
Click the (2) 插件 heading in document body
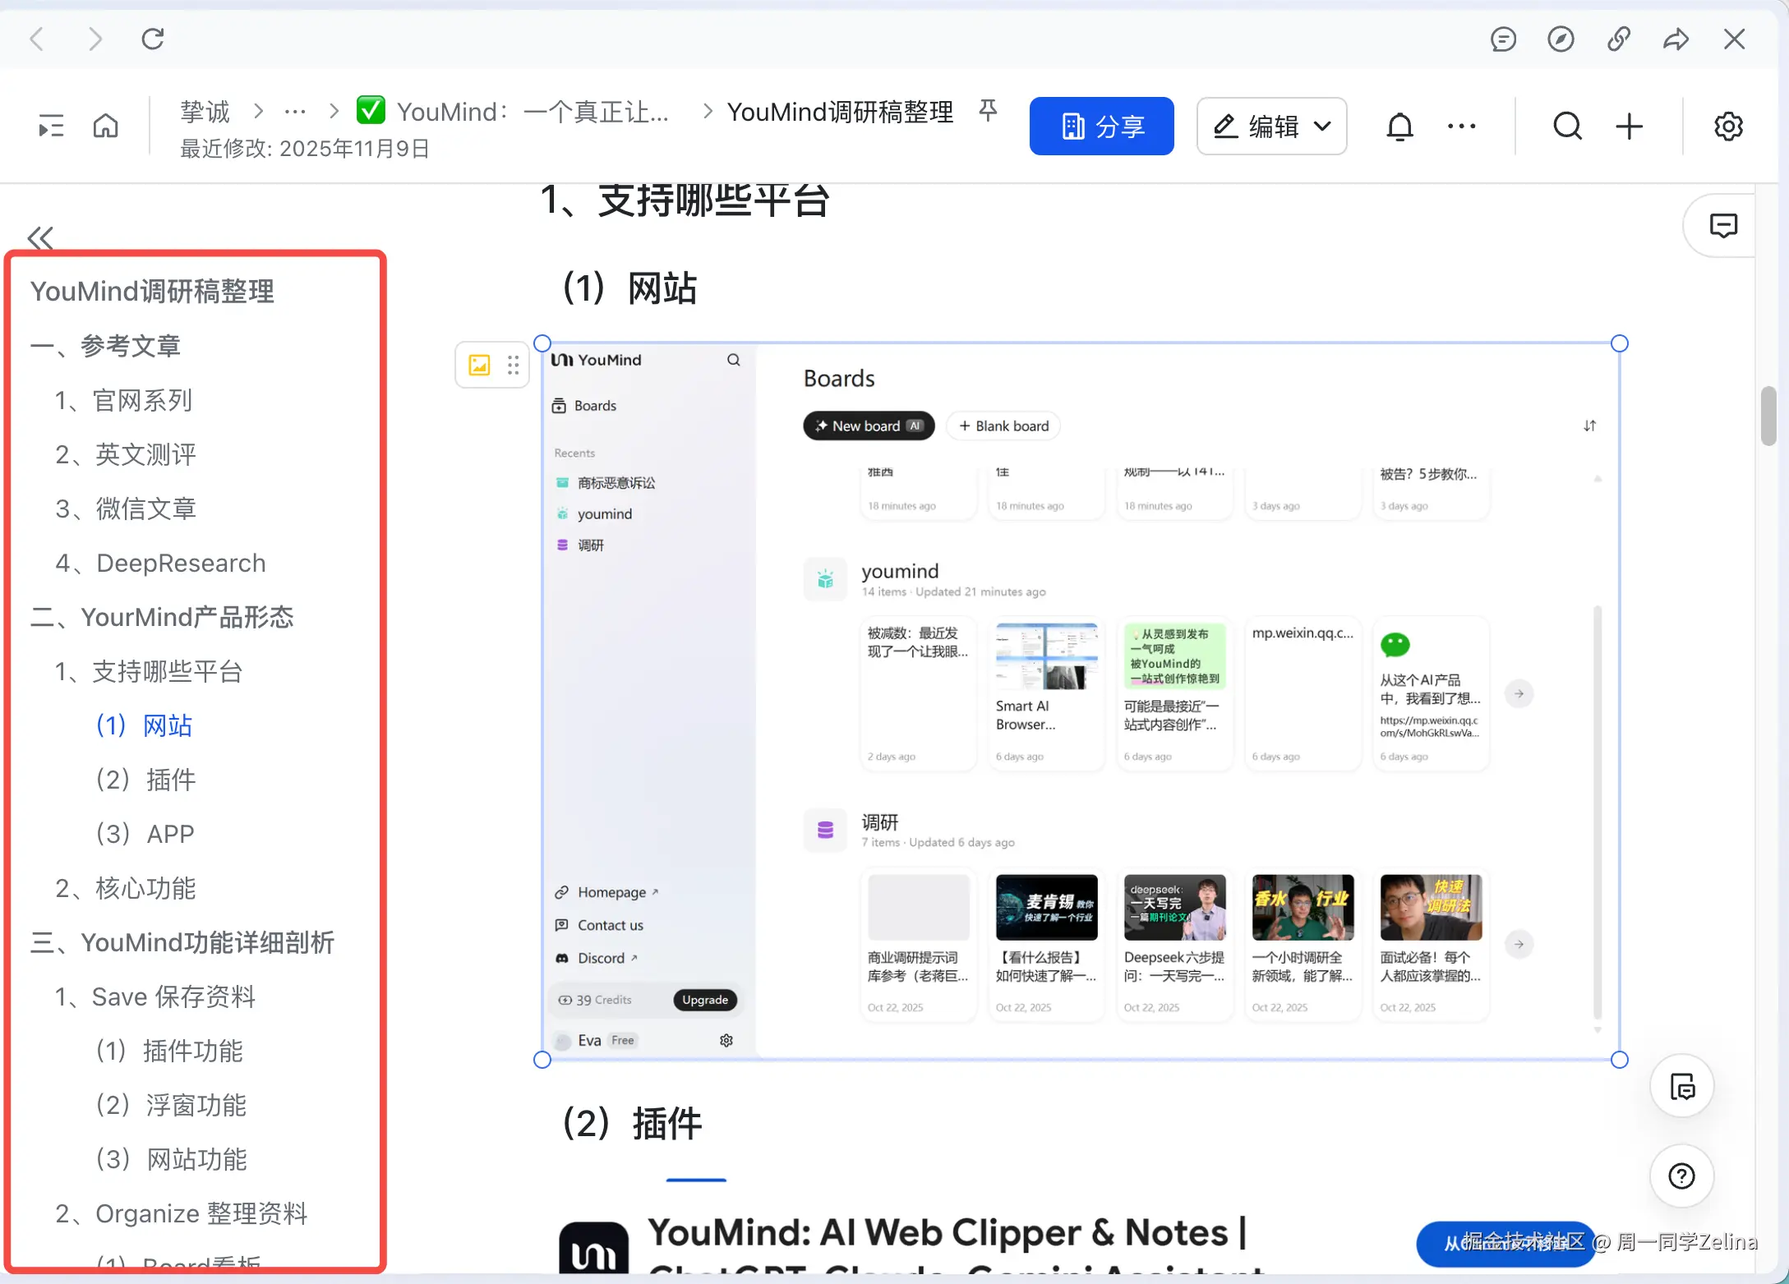point(632,1123)
